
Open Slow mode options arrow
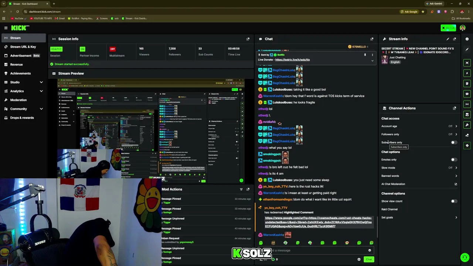tap(456, 168)
